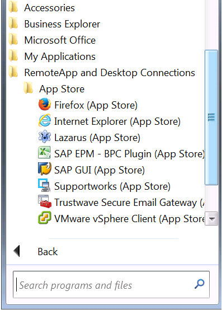This screenshot has height=310, width=222.
Task: Click the programs list scrollbar thumb
Action: (x=211, y=118)
